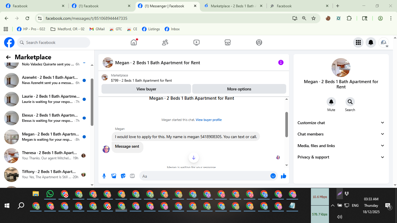Open Chrome extensions puzzle icon
The width and height of the screenshot is (397, 223).
coord(349,18)
